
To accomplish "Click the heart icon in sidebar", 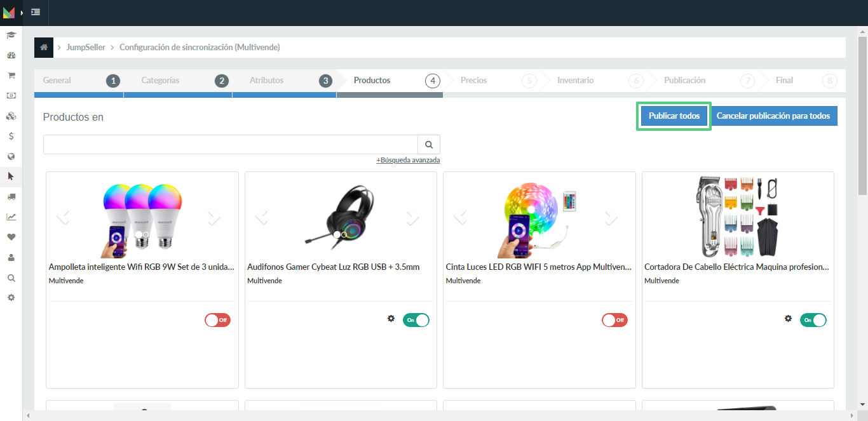I will click(x=11, y=237).
